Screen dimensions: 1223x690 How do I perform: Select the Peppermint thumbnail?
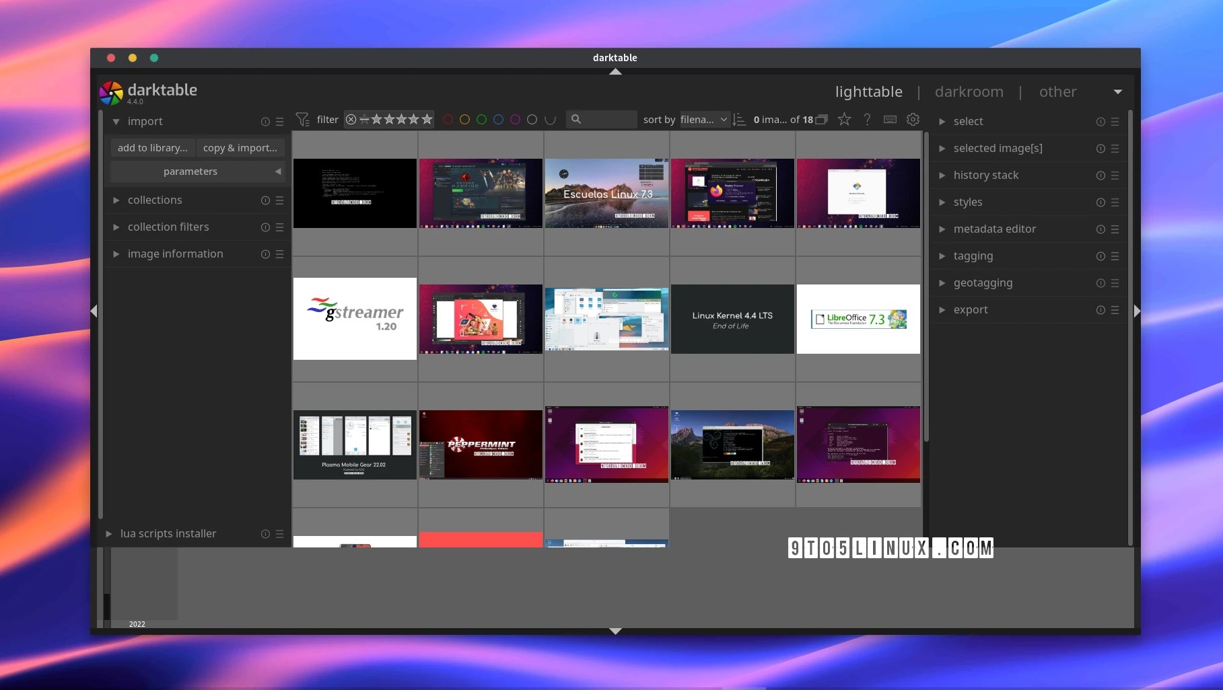tap(481, 445)
